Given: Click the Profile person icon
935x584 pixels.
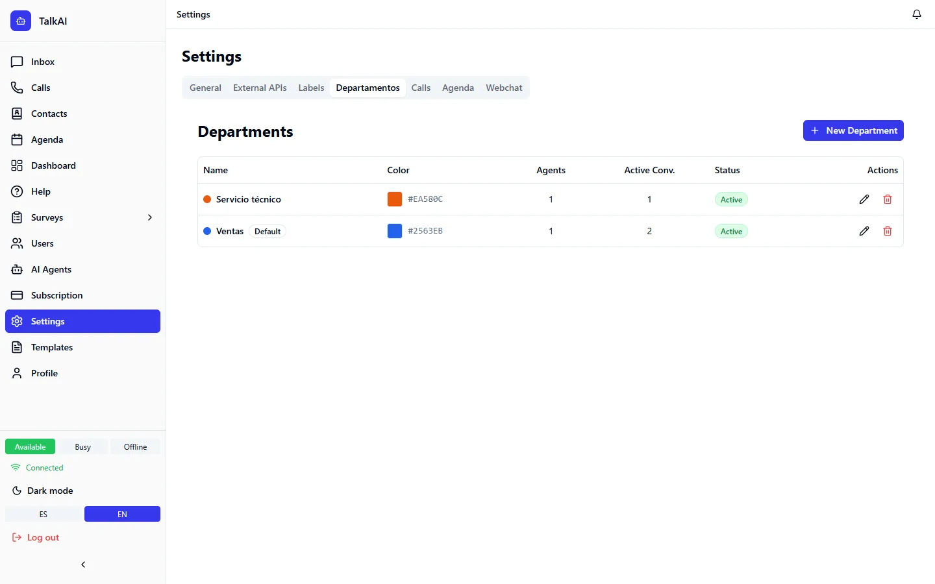Looking at the screenshot, I should tap(17, 373).
